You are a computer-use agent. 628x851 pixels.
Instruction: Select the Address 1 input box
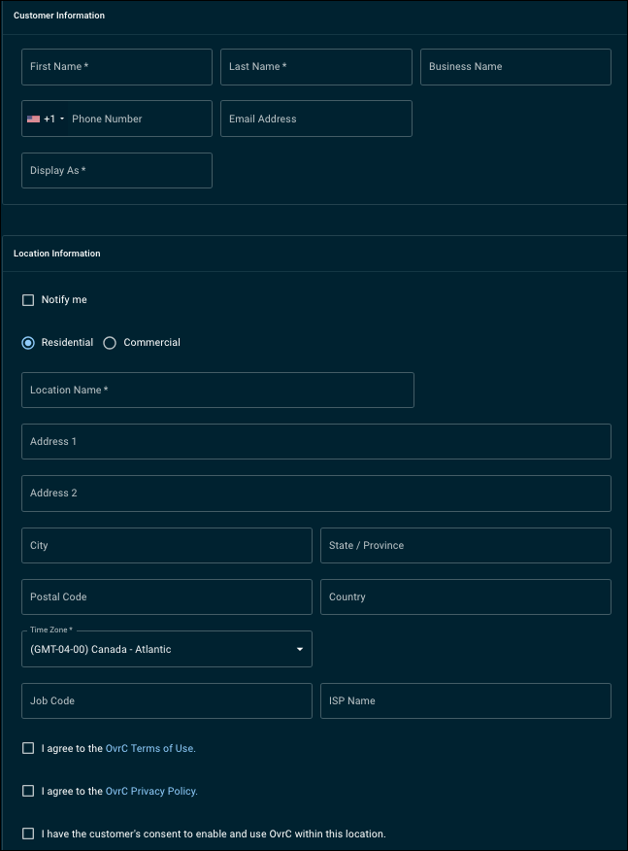(x=315, y=441)
